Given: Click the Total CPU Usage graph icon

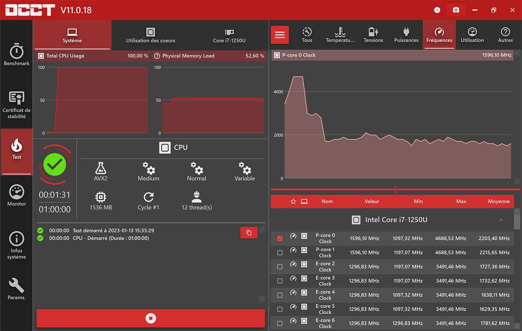Looking at the screenshot, I should coord(40,56).
